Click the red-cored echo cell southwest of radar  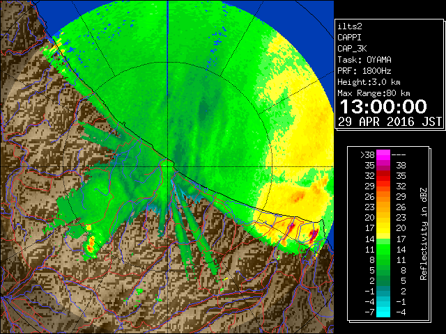click(x=91, y=245)
